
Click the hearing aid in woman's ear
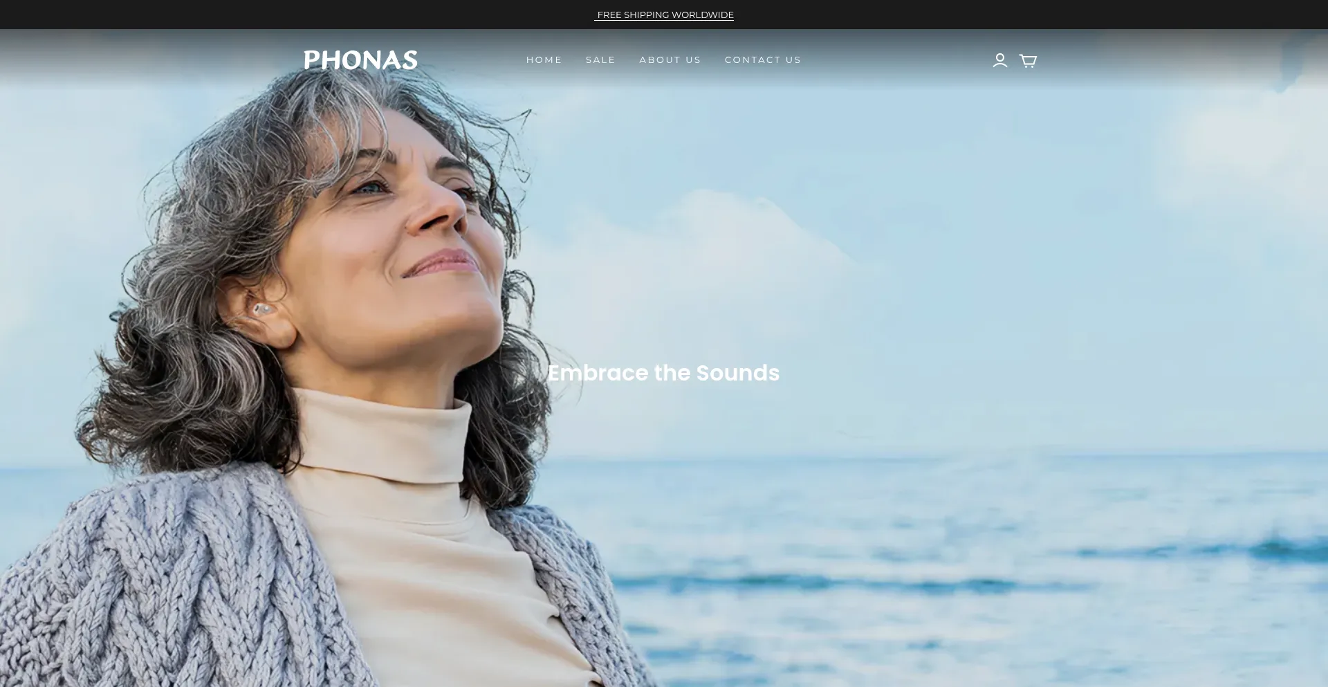[261, 309]
